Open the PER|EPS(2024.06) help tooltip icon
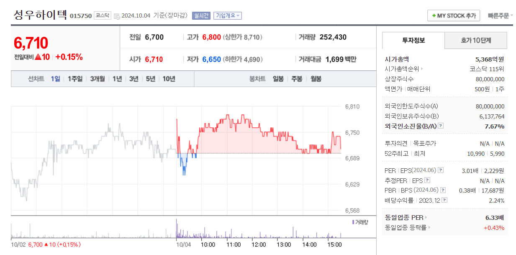The height and width of the screenshot is (255, 516). pos(441,170)
